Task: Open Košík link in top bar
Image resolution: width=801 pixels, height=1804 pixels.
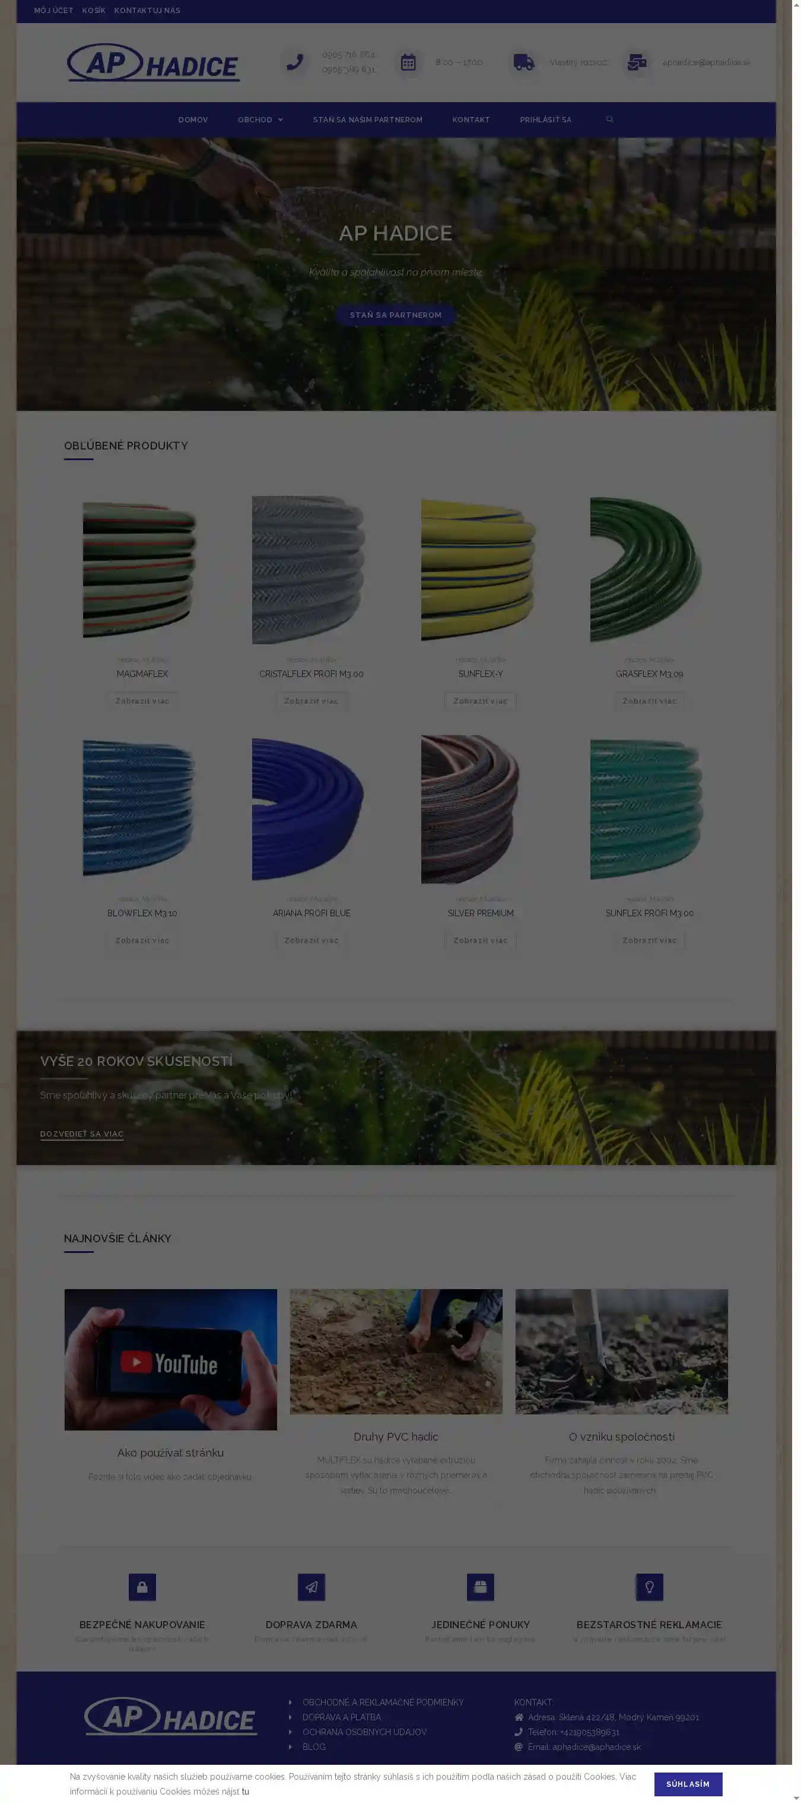Action: (94, 11)
